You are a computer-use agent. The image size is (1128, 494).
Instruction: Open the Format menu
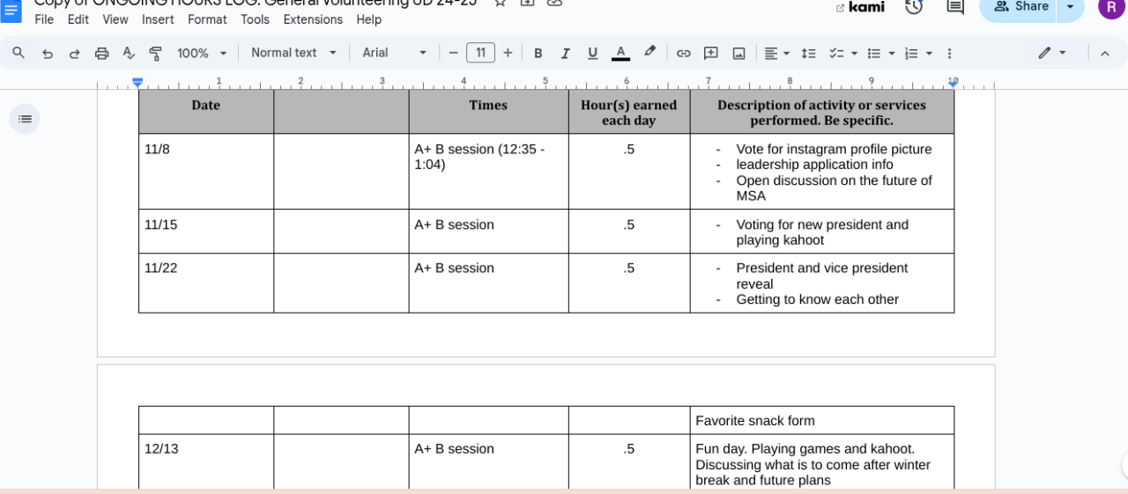[207, 19]
